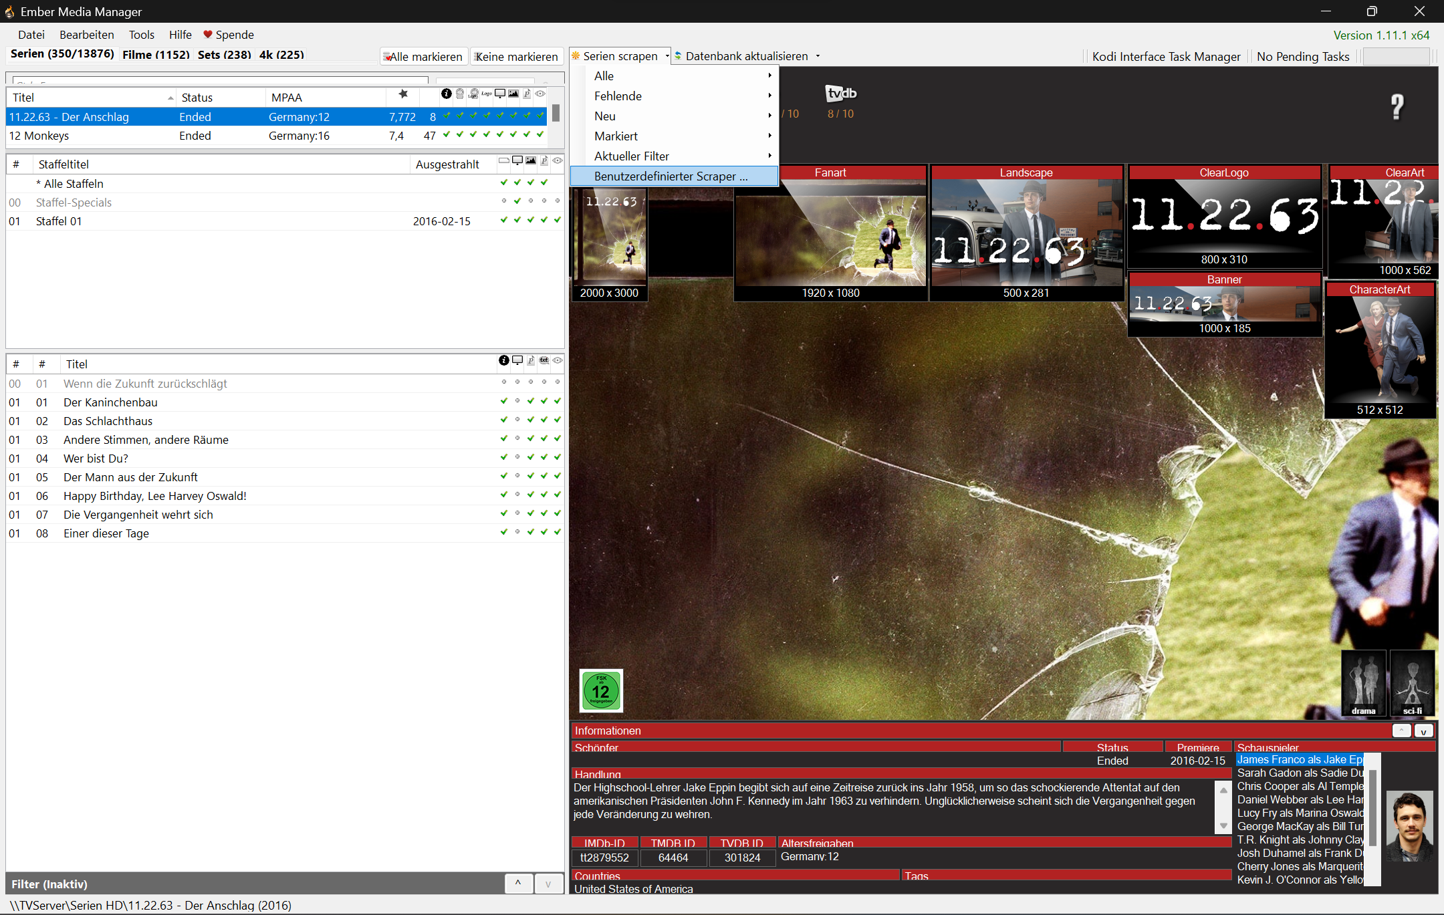Viewport: 1444px width, 915px height.
Task: Click the No Pending Tasks label
Action: point(1303,57)
